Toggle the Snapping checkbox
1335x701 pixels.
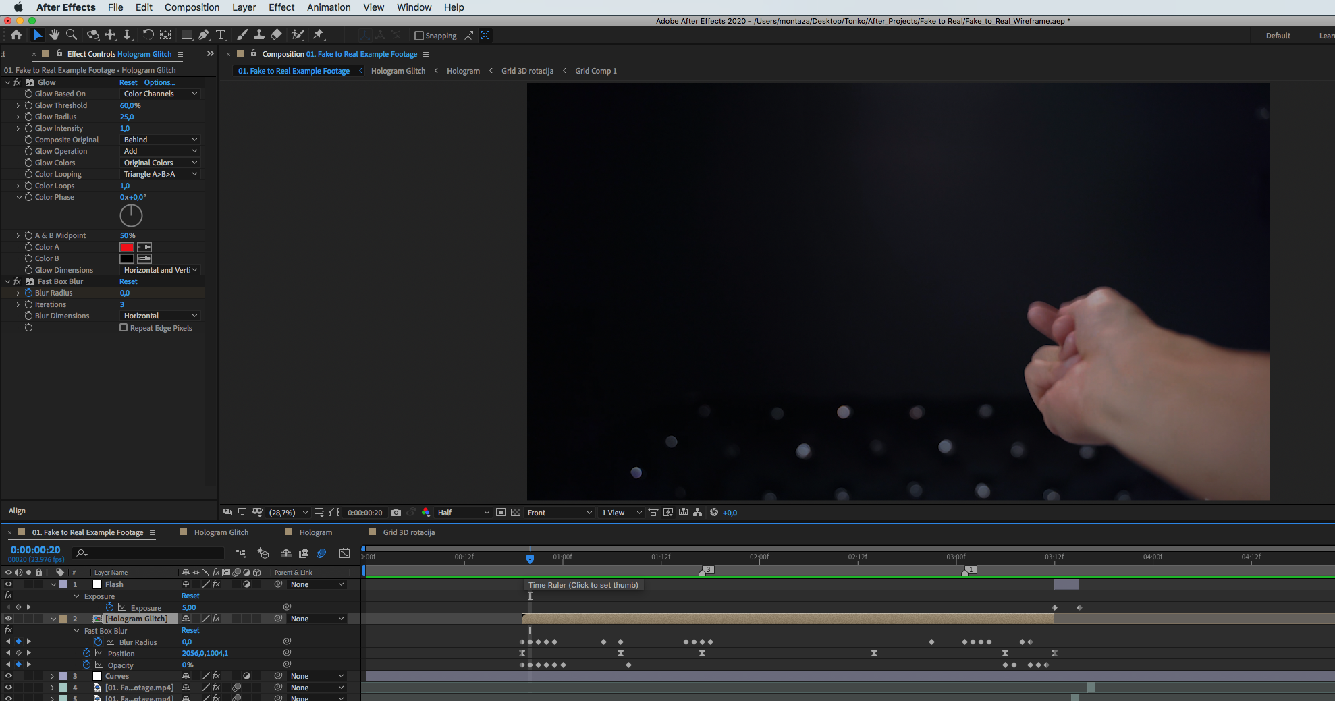419,36
